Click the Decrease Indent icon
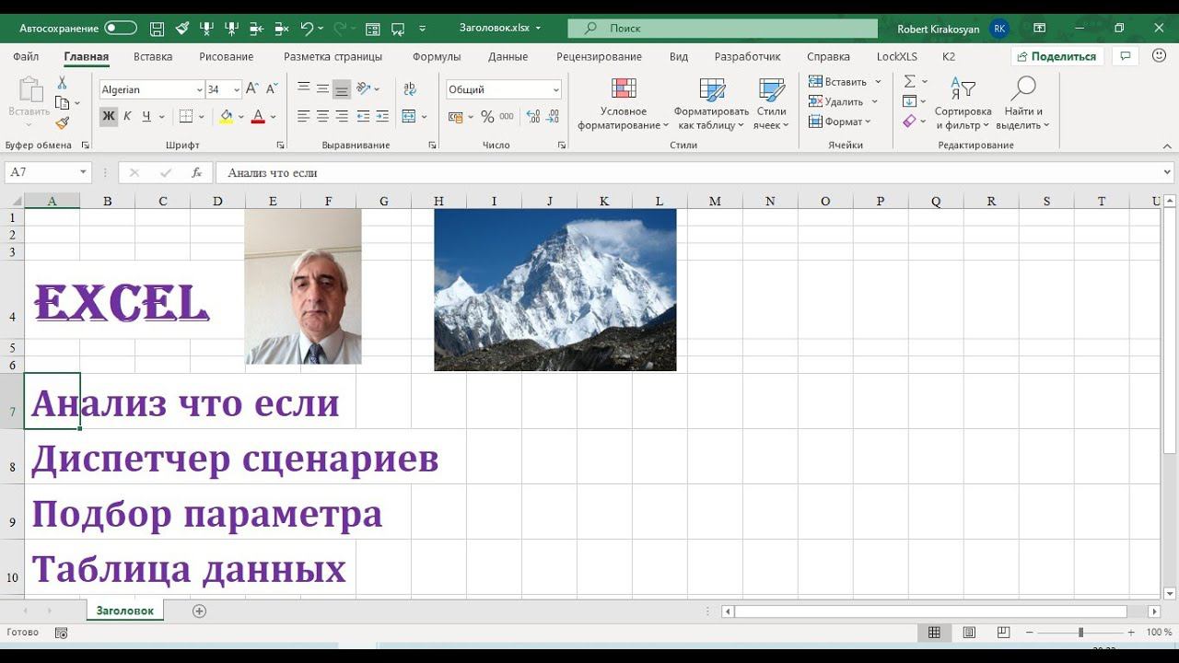The width and height of the screenshot is (1179, 663). 363,116
